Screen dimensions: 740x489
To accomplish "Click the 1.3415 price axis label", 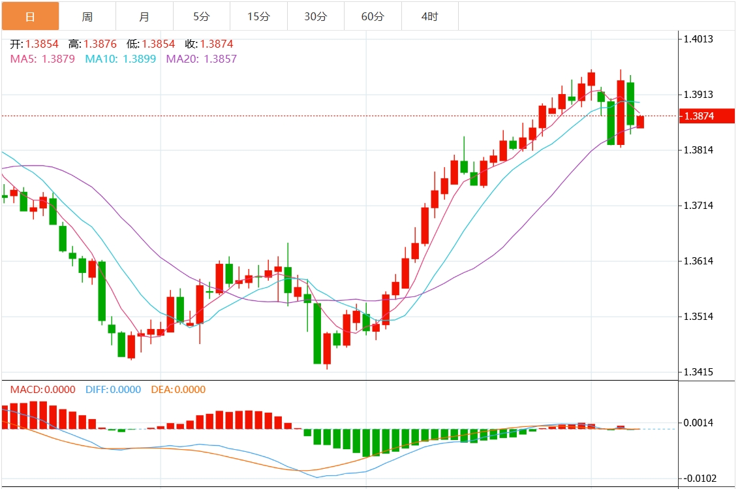I will pos(698,372).
